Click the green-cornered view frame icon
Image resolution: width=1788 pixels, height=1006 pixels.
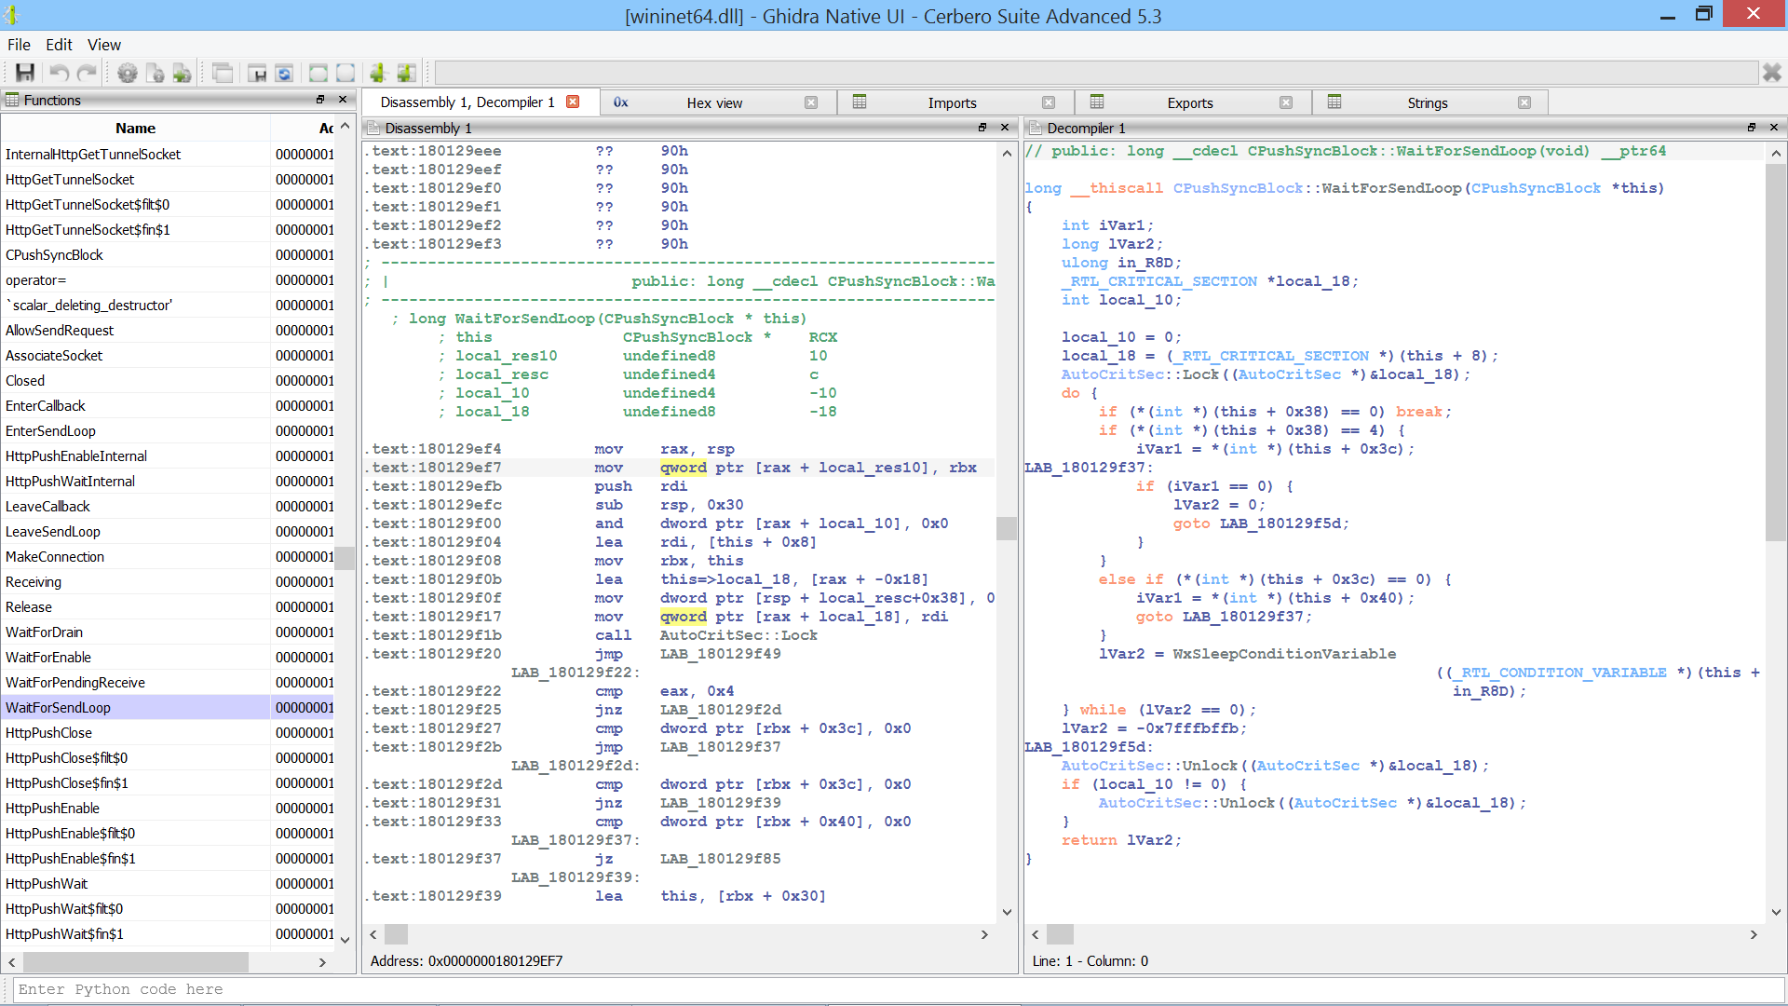coord(318,73)
